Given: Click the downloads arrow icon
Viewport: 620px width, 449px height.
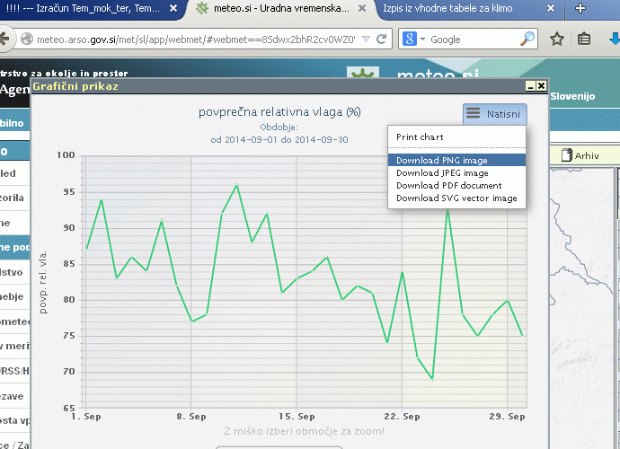Looking at the screenshot, I should (612, 40).
